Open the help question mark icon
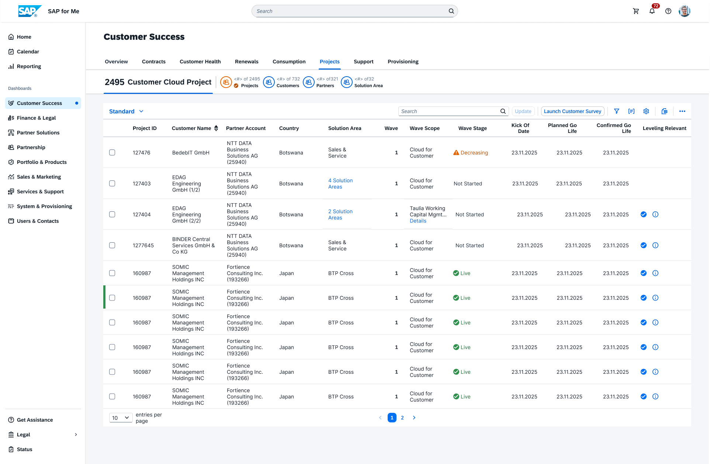 pyautogui.click(x=668, y=11)
